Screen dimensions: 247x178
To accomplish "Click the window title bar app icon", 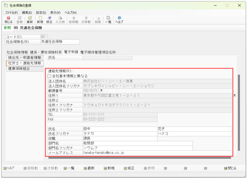I will click(x=6, y=6).
